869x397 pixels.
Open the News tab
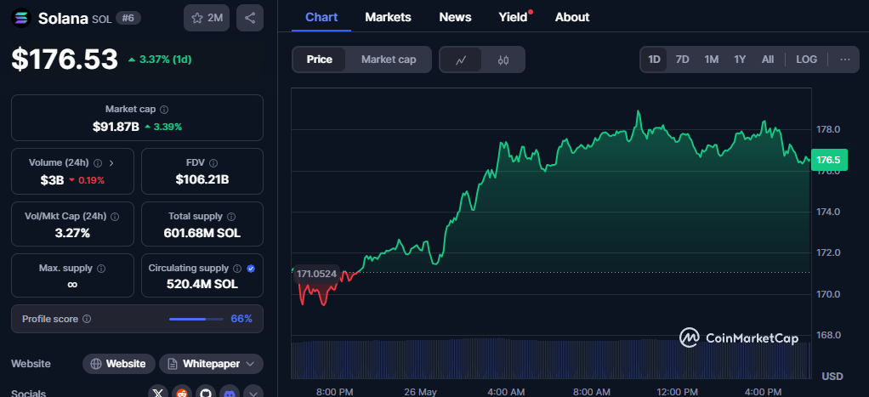455,17
